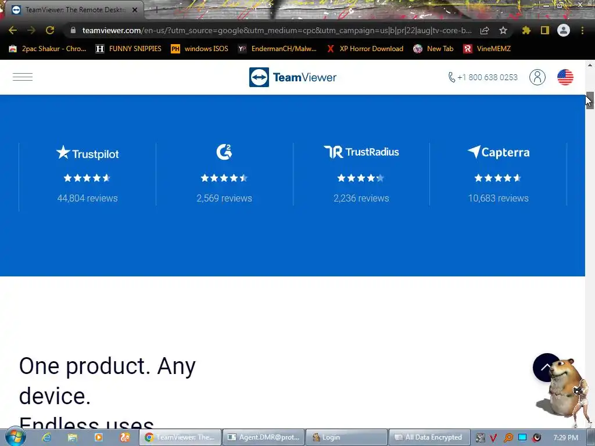Open File Explorer from the taskbar
The height and width of the screenshot is (446, 595).
click(73, 437)
